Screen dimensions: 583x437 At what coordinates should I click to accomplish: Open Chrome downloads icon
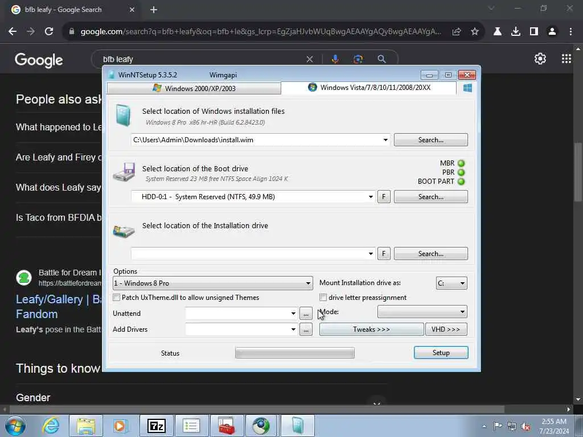[x=515, y=32]
